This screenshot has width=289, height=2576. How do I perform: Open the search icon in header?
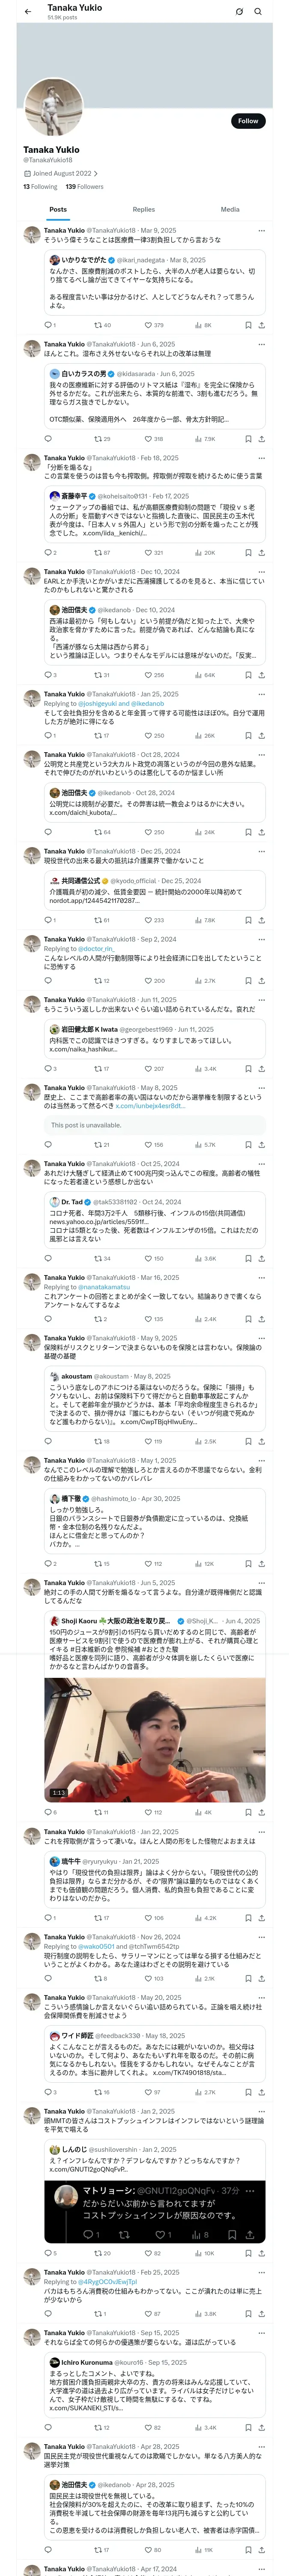pyautogui.click(x=258, y=12)
